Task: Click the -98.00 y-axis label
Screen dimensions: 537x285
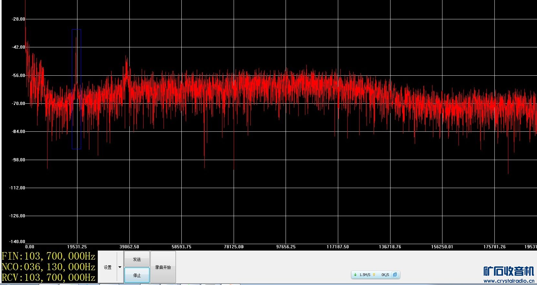Action: pos(18,160)
